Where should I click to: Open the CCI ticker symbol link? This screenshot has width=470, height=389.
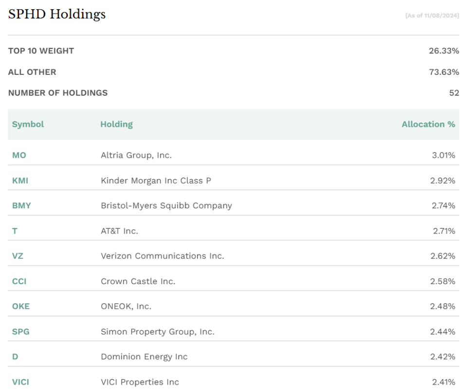19,281
